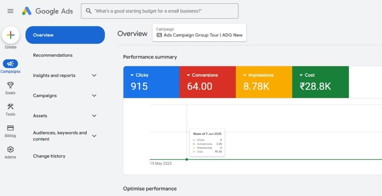Image resolution: width=382 pixels, height=196 pixels.
Task: Select the Overview menu item
Action: 65,35
